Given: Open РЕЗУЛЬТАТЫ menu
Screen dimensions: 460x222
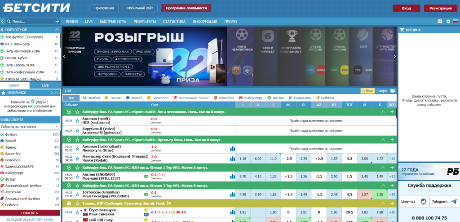Looking at the screenshot, I should pyautogui.click(x=145, y=22).
